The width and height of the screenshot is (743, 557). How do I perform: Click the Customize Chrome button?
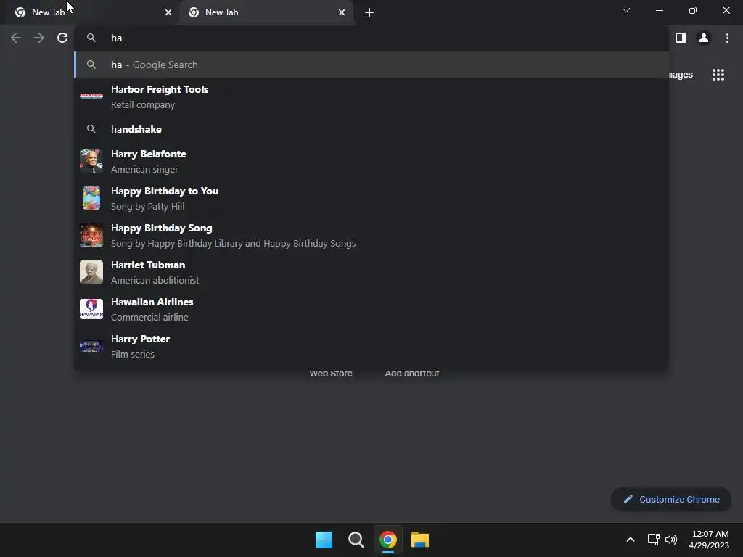pyautogui.click(x=671, y=499)
